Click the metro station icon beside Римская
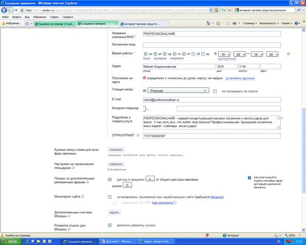Screen dimensions: 306x245 click(x=144, y=91)
